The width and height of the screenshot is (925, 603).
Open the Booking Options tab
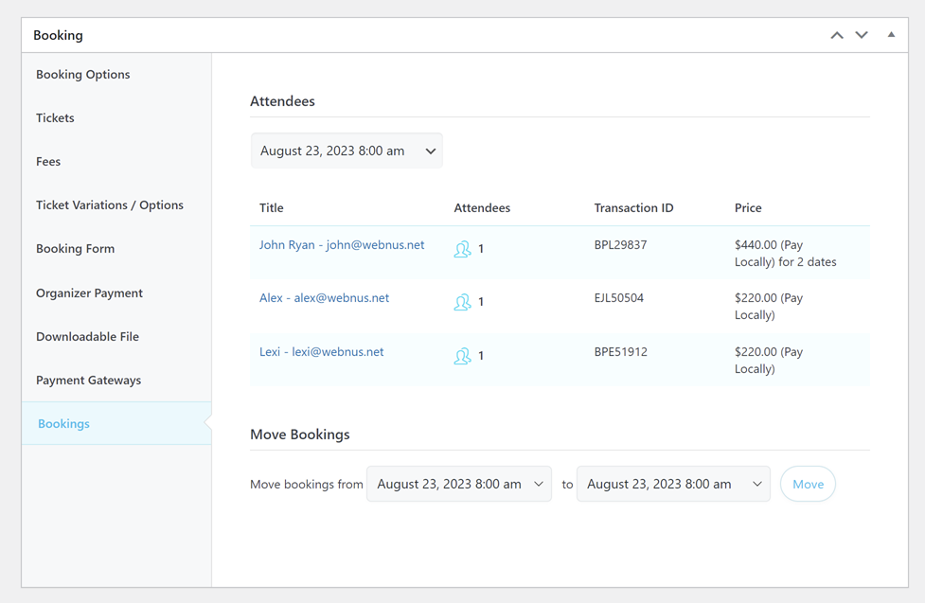coord(83,74)
